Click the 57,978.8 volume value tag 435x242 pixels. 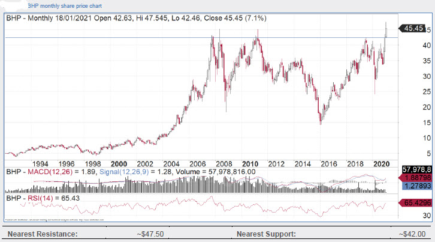tap(415, 171)
